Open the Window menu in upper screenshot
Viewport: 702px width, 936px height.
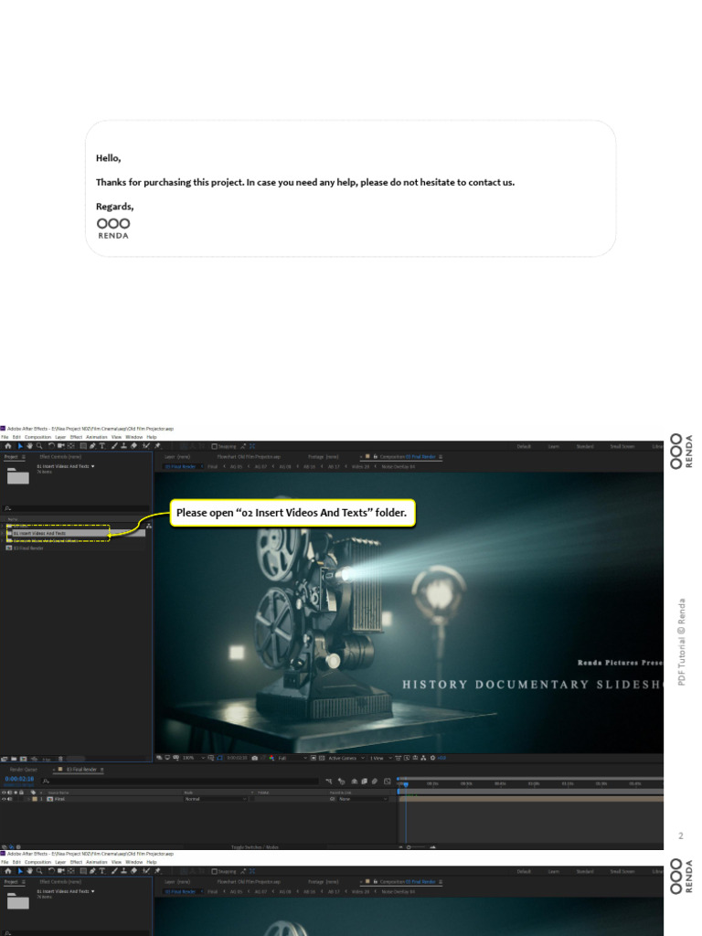133,437
